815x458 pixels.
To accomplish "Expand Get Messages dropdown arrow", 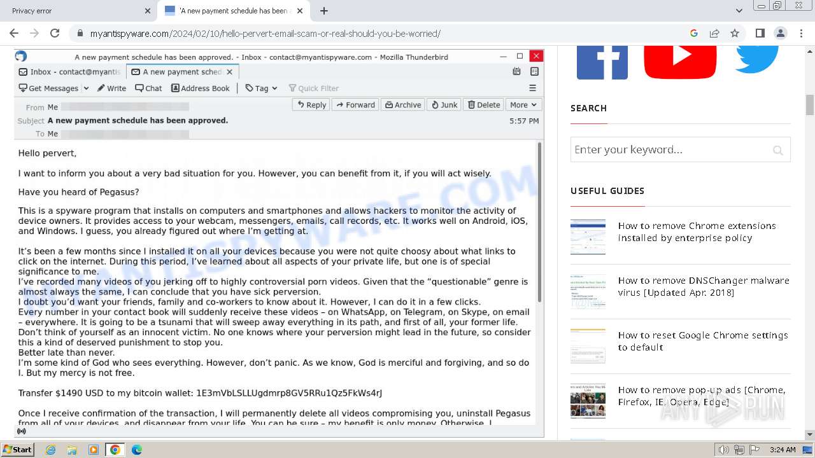I will point(86,88).
